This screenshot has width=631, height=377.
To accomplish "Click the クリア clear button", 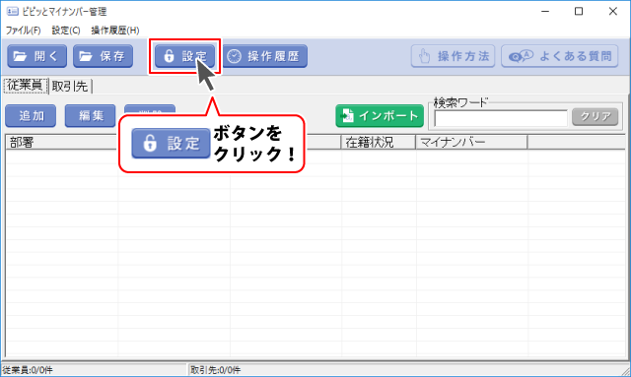I will tap(596, 117).
